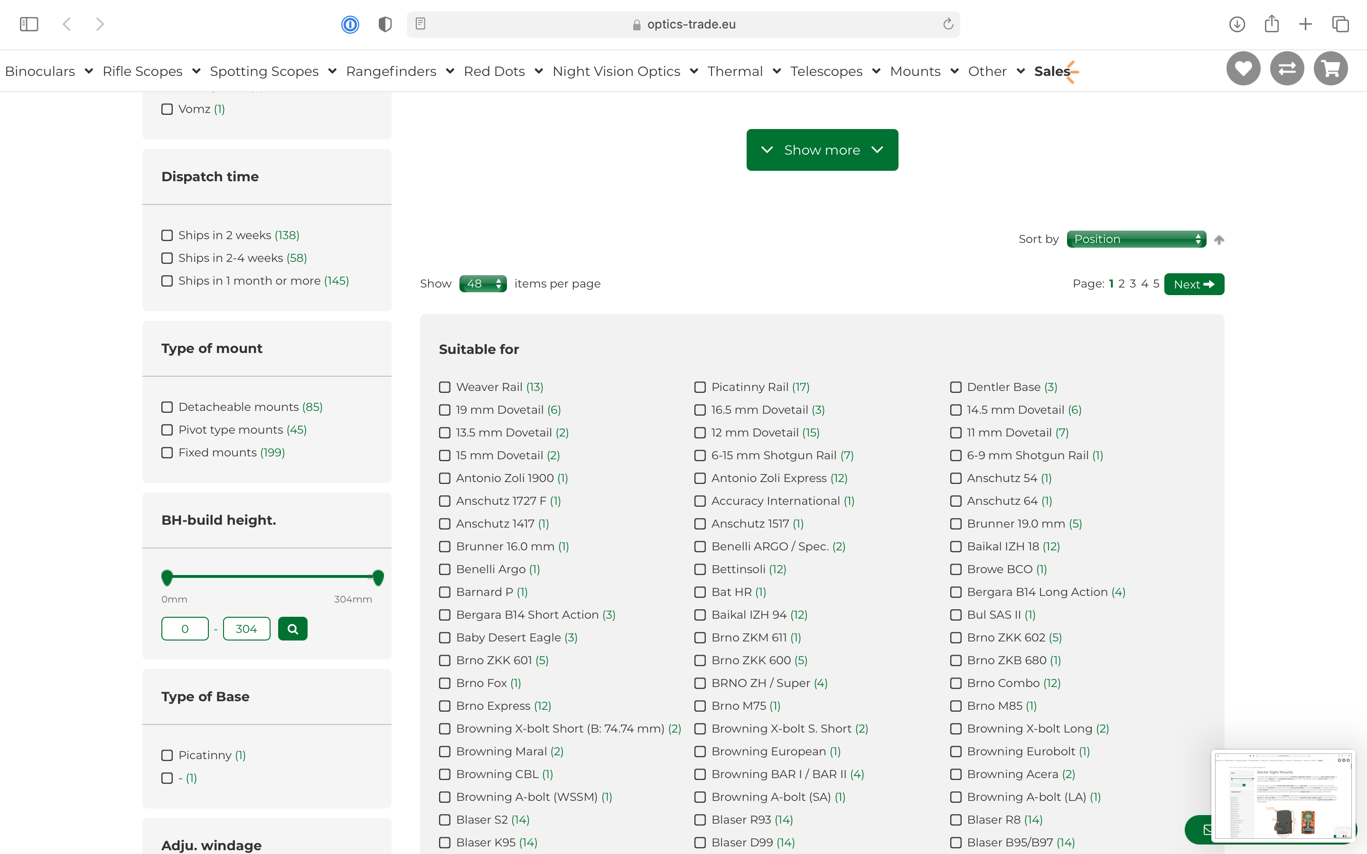The width and height of the screenshot is (1367, 854).
Task: Toggle sort direction arrow next to Position
Action: click(x=1219, y=240)
